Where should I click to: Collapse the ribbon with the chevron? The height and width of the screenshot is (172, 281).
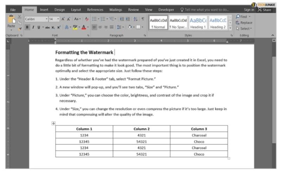(273, 35)
